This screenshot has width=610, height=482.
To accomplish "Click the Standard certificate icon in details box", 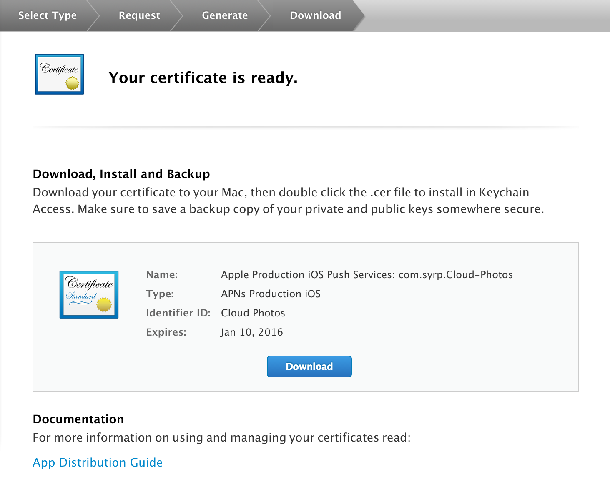I will tap(89, 295).
